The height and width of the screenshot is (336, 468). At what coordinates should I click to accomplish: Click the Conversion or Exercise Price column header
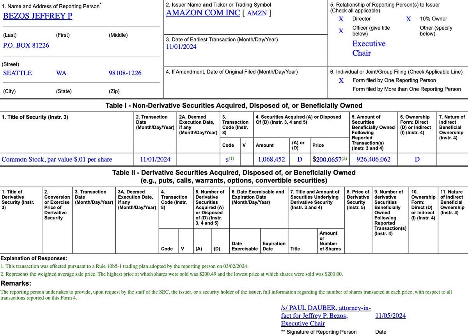tap(57, 204)
